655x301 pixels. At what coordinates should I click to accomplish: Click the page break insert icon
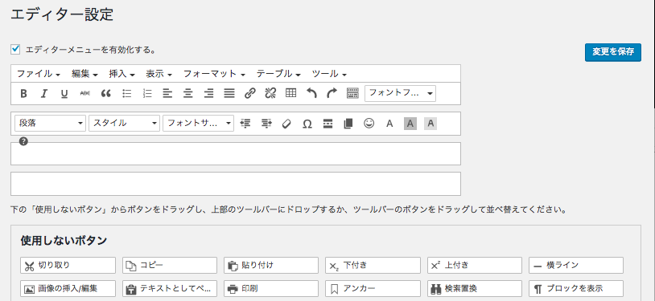[328, 124]
